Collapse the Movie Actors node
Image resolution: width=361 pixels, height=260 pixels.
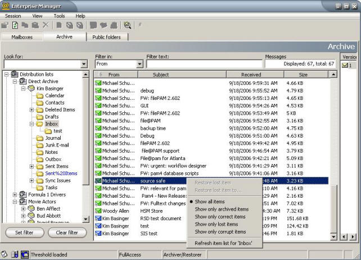click(15, 202)
